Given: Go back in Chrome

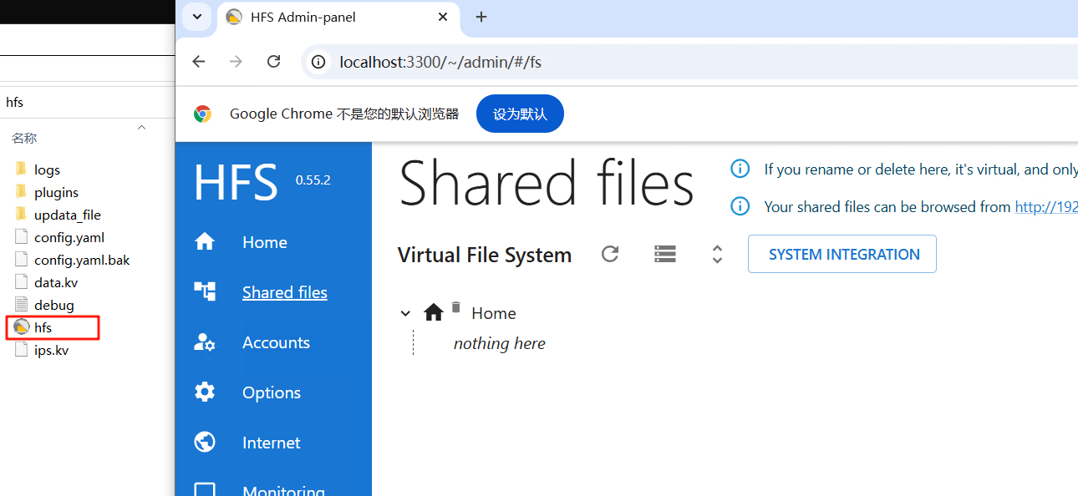Looking at the screenshot, I should point(199,62).
